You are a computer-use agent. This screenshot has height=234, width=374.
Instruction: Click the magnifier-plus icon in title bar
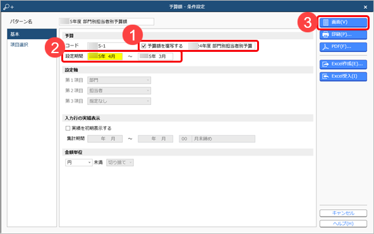pos(9,7)
